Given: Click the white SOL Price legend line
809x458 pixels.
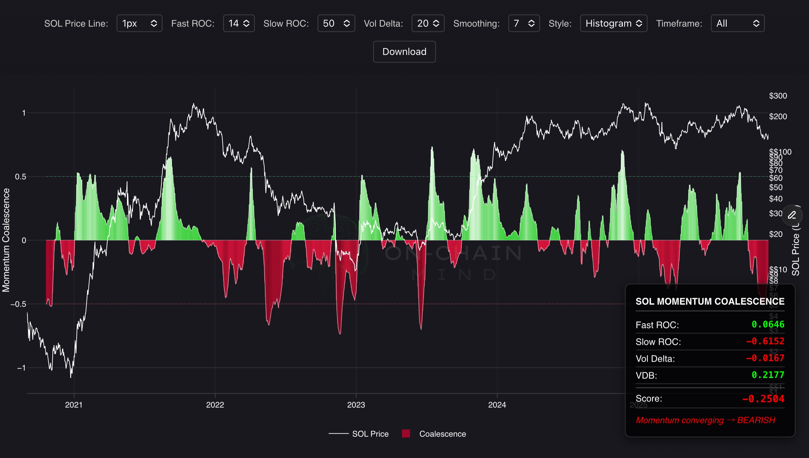Looking at the screenshot, I should 338,434.
